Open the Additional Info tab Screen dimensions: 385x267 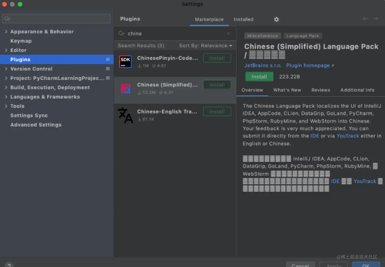coord(358,90)
